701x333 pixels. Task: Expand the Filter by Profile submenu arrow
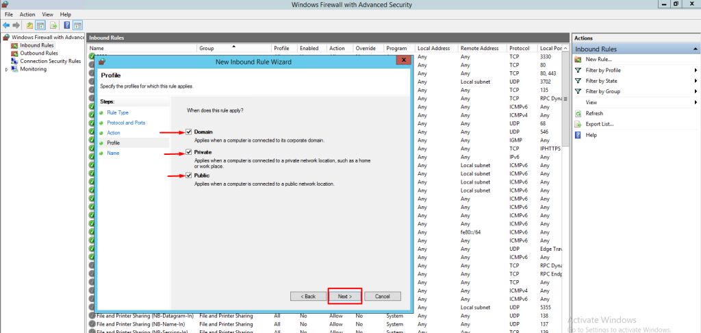tap(696, 71)
